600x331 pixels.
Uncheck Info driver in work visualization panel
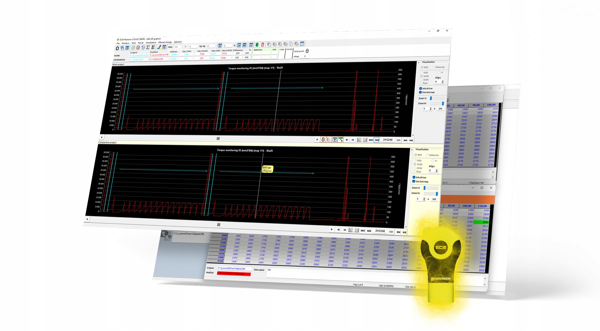click(421, 89)
